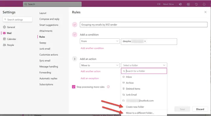Screen dimensions: 211x116
Task: Click the Discard button
Action: [200, 109]
